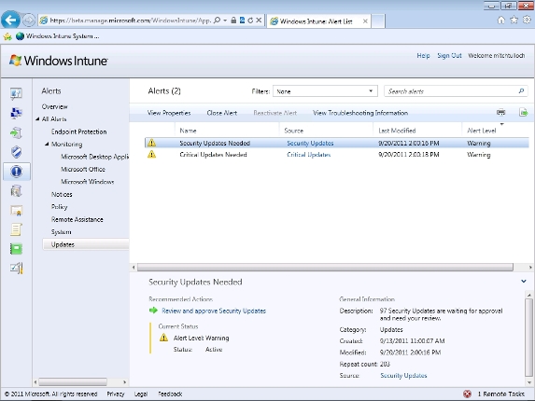Click the details pane vertical scrollbar

pos(528,337)
